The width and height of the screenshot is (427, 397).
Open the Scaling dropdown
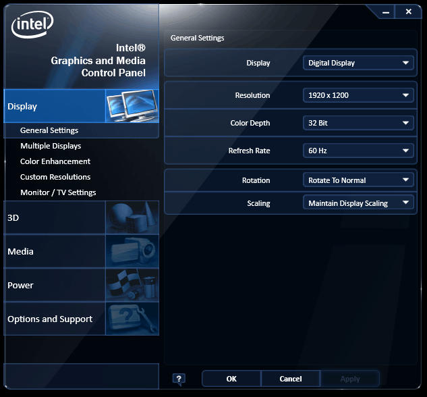(358, 203)
